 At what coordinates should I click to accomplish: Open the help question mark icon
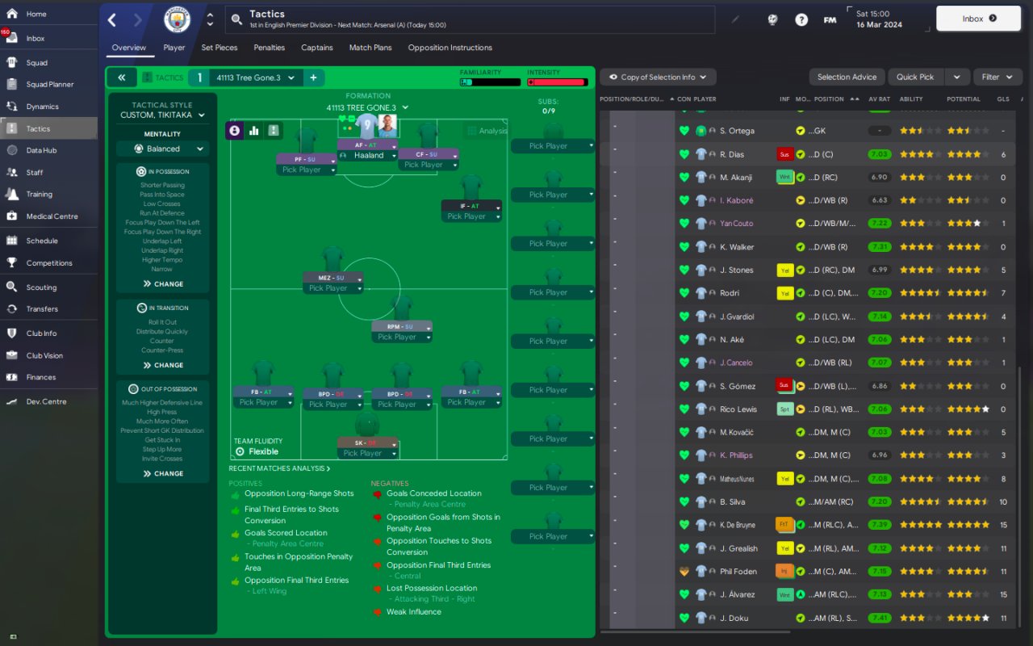click(801, 19)
